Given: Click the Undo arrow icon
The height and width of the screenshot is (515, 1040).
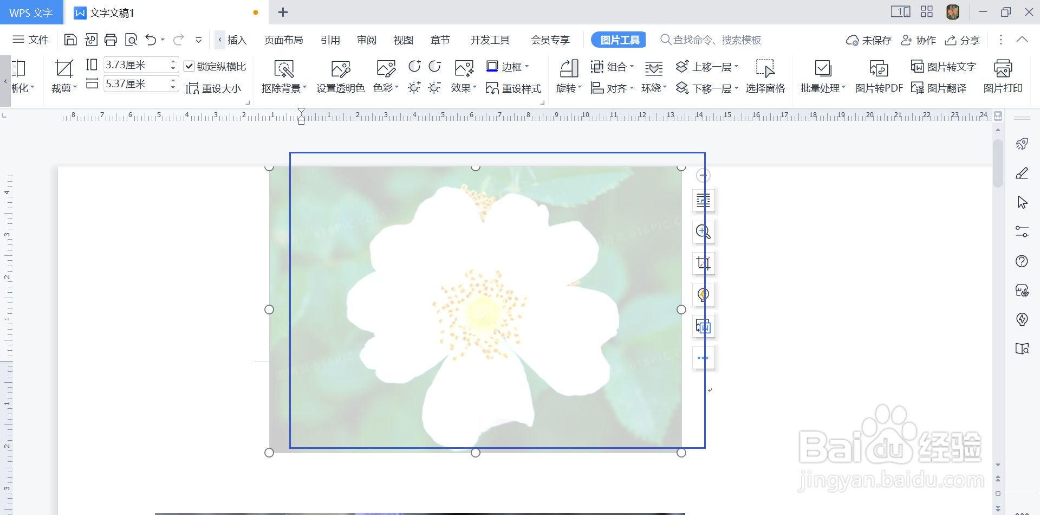Looking at the screenshot, I should 151,40.
